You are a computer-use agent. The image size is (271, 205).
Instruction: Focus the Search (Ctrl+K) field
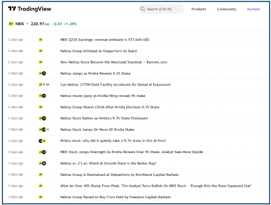click(161, 9)
